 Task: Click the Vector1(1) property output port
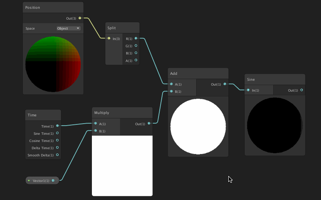tap(53, 180)
